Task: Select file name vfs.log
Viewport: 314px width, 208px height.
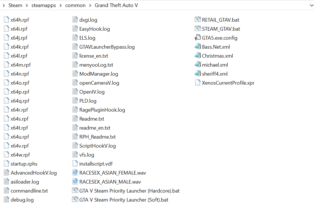Action: [86, 155]
